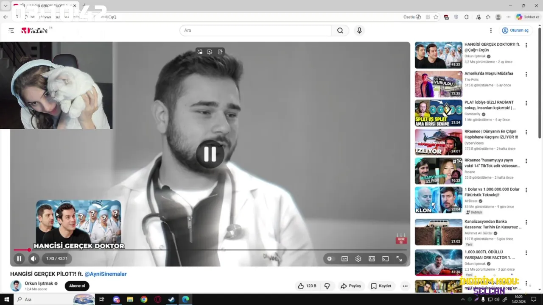Focus the YouTube Ara search field
Viewport: 543px width, 305px height.
tap(256, 30)
